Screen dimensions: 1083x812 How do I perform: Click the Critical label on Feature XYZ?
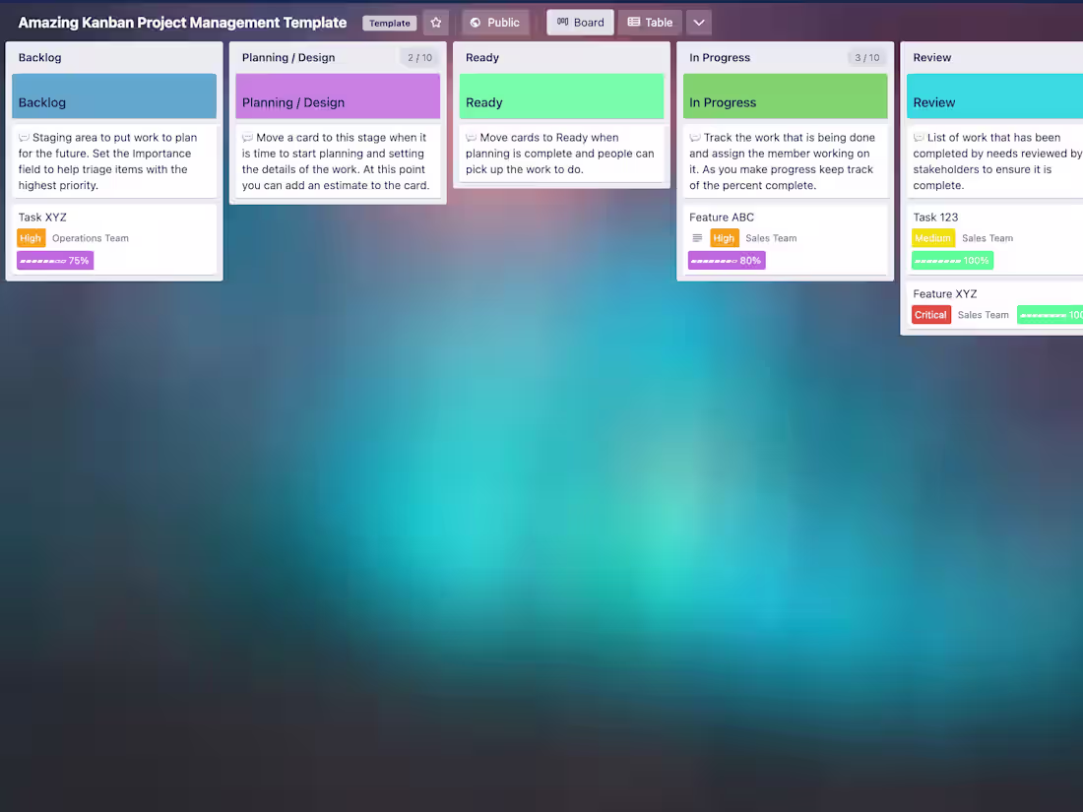tap(931, 315)
